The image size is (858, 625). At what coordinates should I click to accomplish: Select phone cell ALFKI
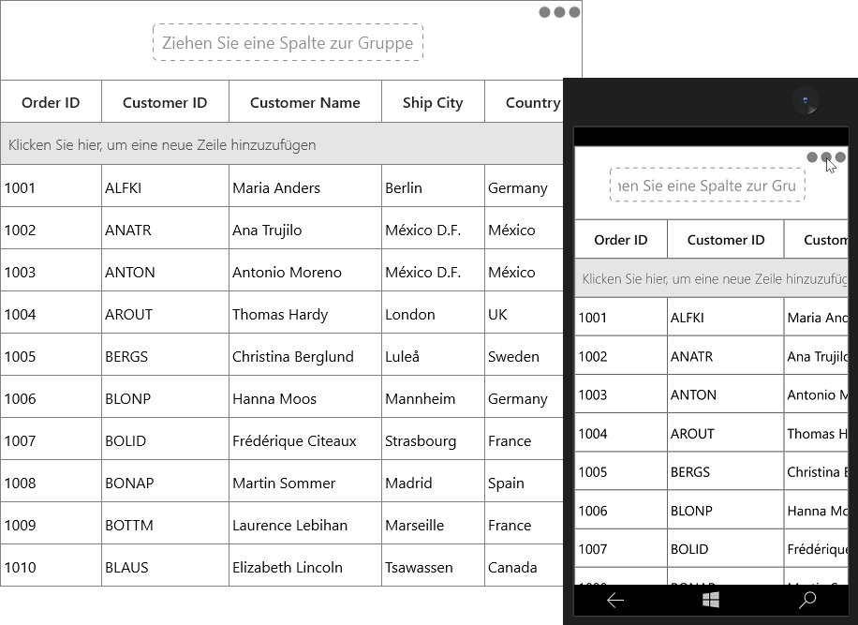pyautogui.click(x=726, y=318)
